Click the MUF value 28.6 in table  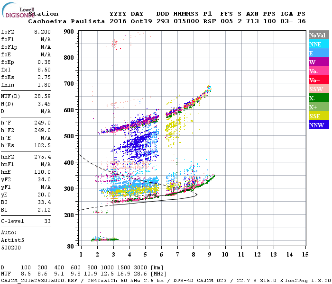140,274
